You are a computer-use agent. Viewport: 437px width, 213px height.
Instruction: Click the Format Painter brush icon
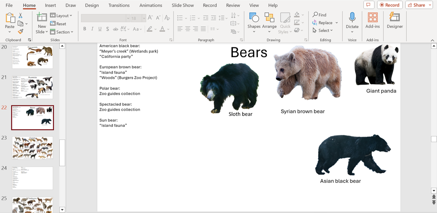coord(20,32)
